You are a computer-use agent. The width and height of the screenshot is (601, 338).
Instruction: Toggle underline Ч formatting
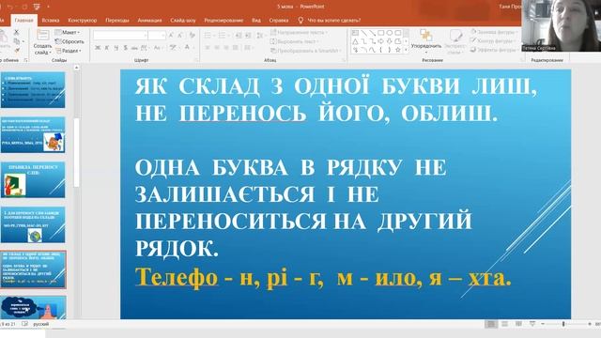tap(116, 48)
